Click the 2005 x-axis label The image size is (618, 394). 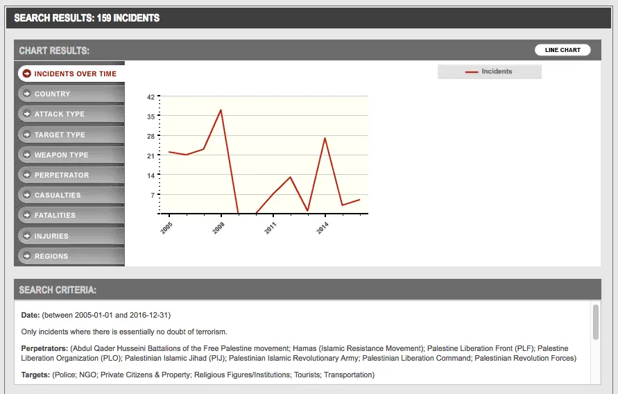tap(166, 228)
